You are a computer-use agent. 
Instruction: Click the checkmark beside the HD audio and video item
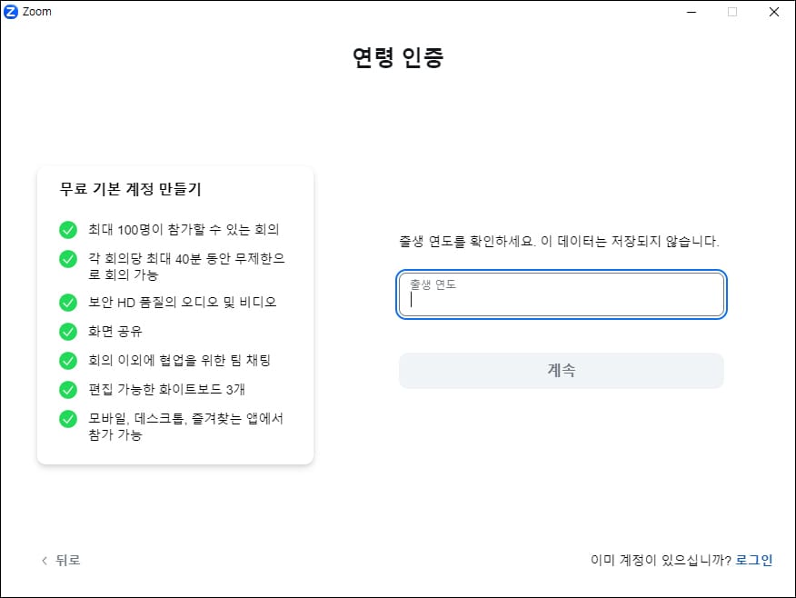pos(68,302)
